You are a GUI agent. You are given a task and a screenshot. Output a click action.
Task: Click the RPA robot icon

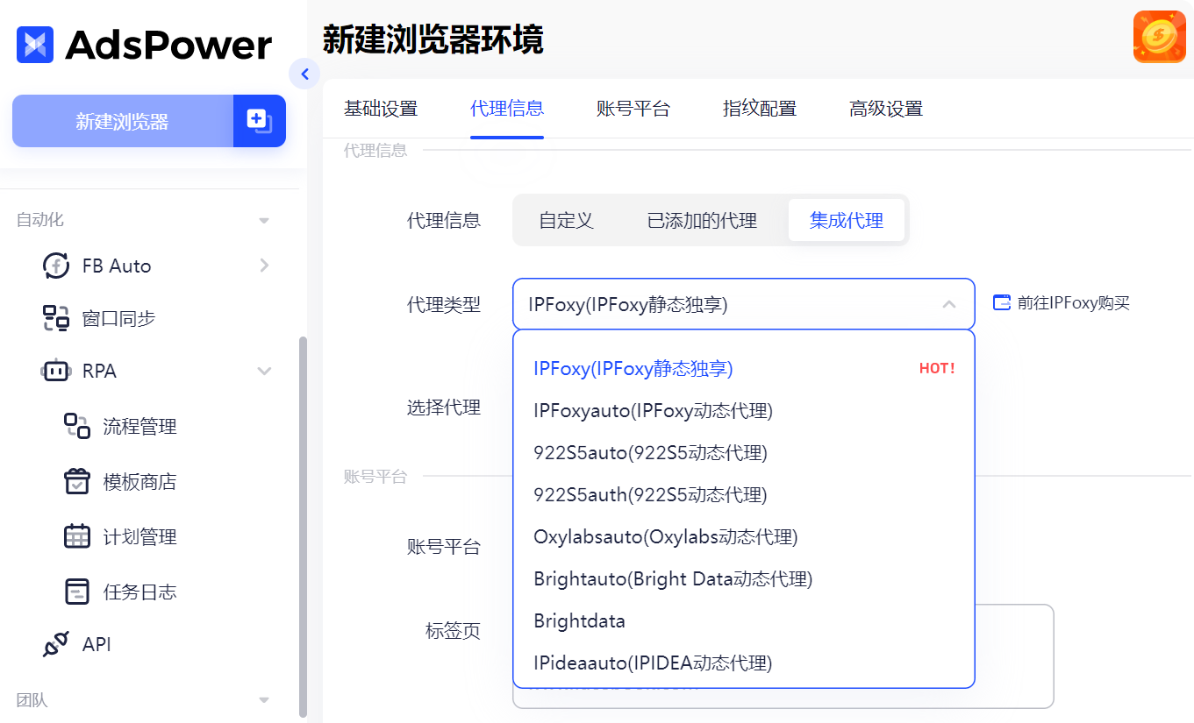(x=56, y=371)
